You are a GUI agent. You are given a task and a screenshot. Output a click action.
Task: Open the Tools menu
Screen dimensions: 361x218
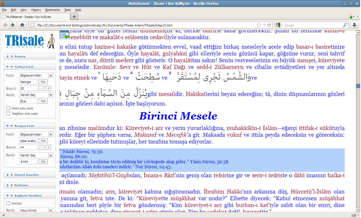coord(68,10)
